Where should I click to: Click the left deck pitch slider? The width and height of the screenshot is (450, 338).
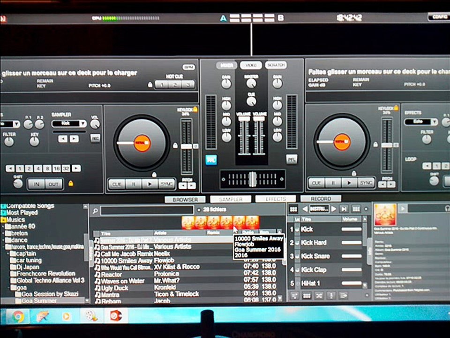click(x=187, y=146)
